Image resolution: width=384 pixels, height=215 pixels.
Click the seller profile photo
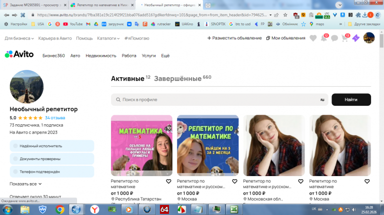pos(26,87)
